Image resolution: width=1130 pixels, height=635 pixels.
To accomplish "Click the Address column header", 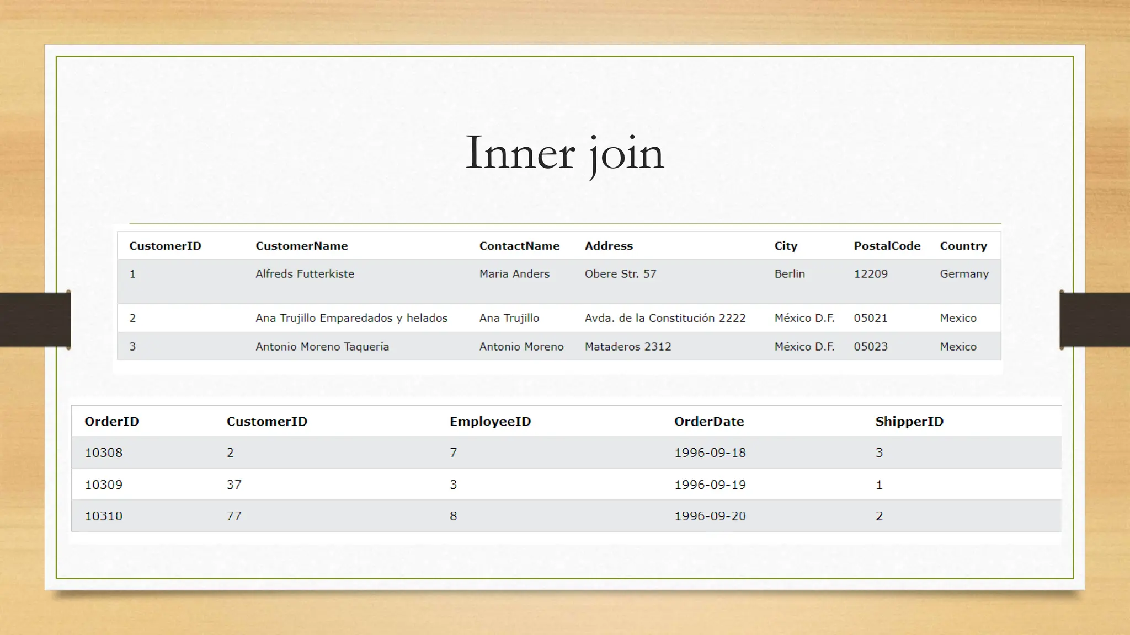I will [x=609, y=246].
